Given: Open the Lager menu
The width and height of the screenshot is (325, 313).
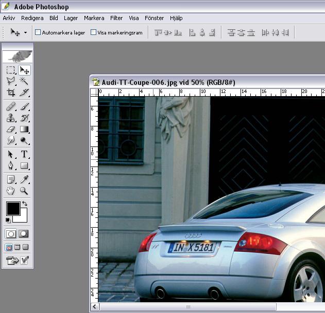Looking at the screenshot, I should pos(71,18).
